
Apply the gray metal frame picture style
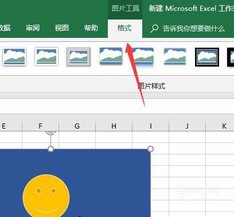point(79,57)
